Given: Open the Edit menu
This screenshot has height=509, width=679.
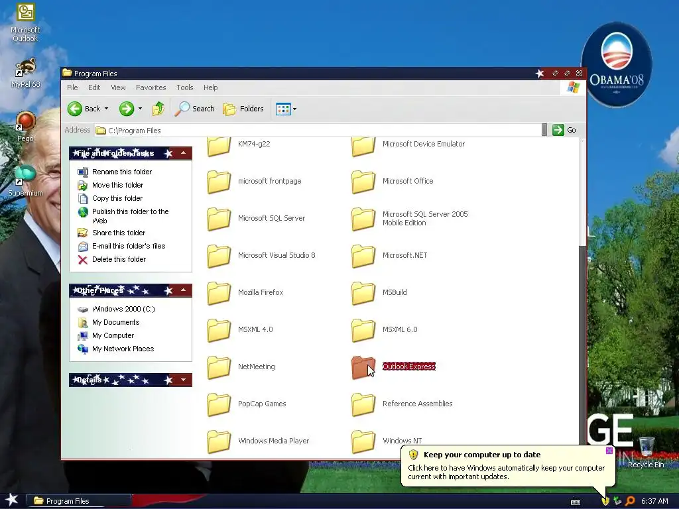Looking at the screenshot, I should pyautogui.click(x=94, y=87).
